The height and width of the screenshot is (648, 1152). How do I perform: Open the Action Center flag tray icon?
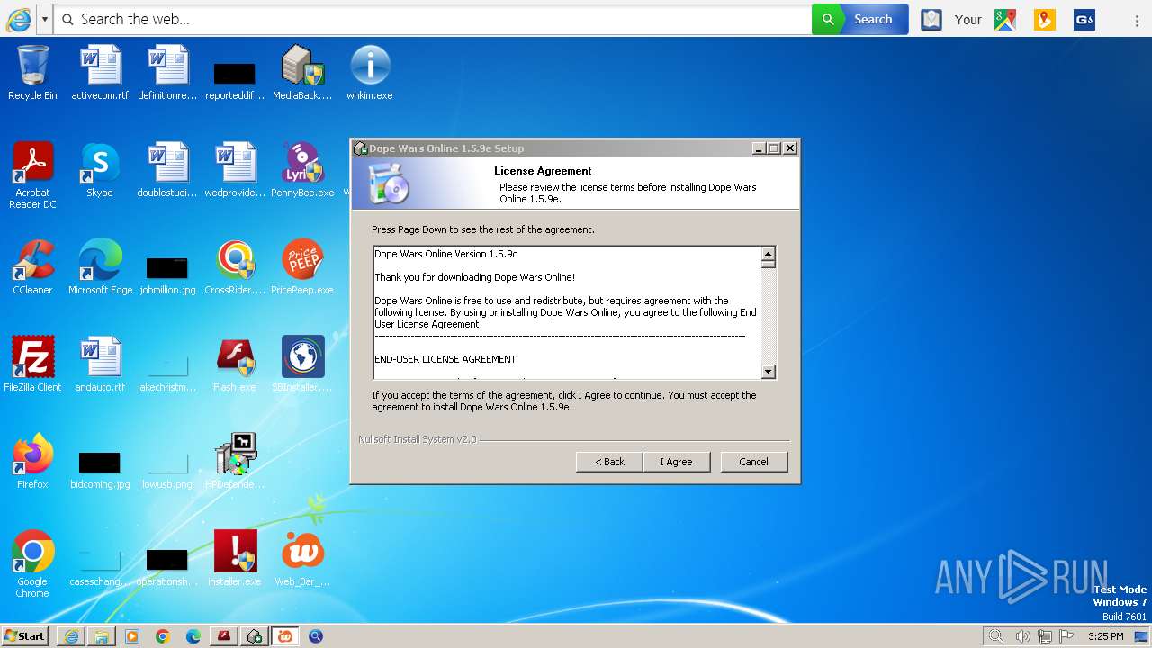tap(1066, 636)
